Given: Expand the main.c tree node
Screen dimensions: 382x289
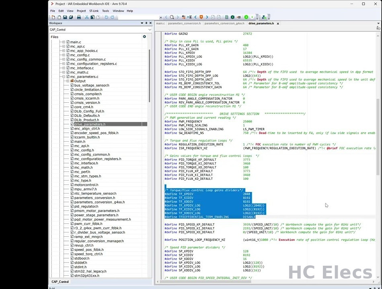Looking at the screenshot, I should pos(64,42).
